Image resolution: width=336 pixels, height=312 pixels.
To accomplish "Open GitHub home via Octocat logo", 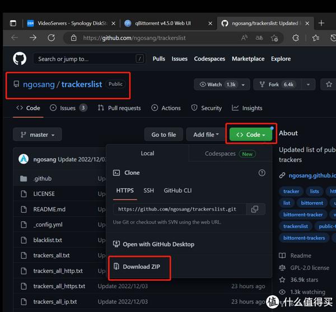I will [x=20, y=58].
